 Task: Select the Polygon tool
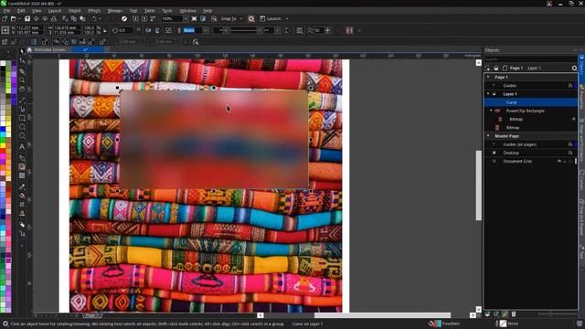(x=22, y=136)
